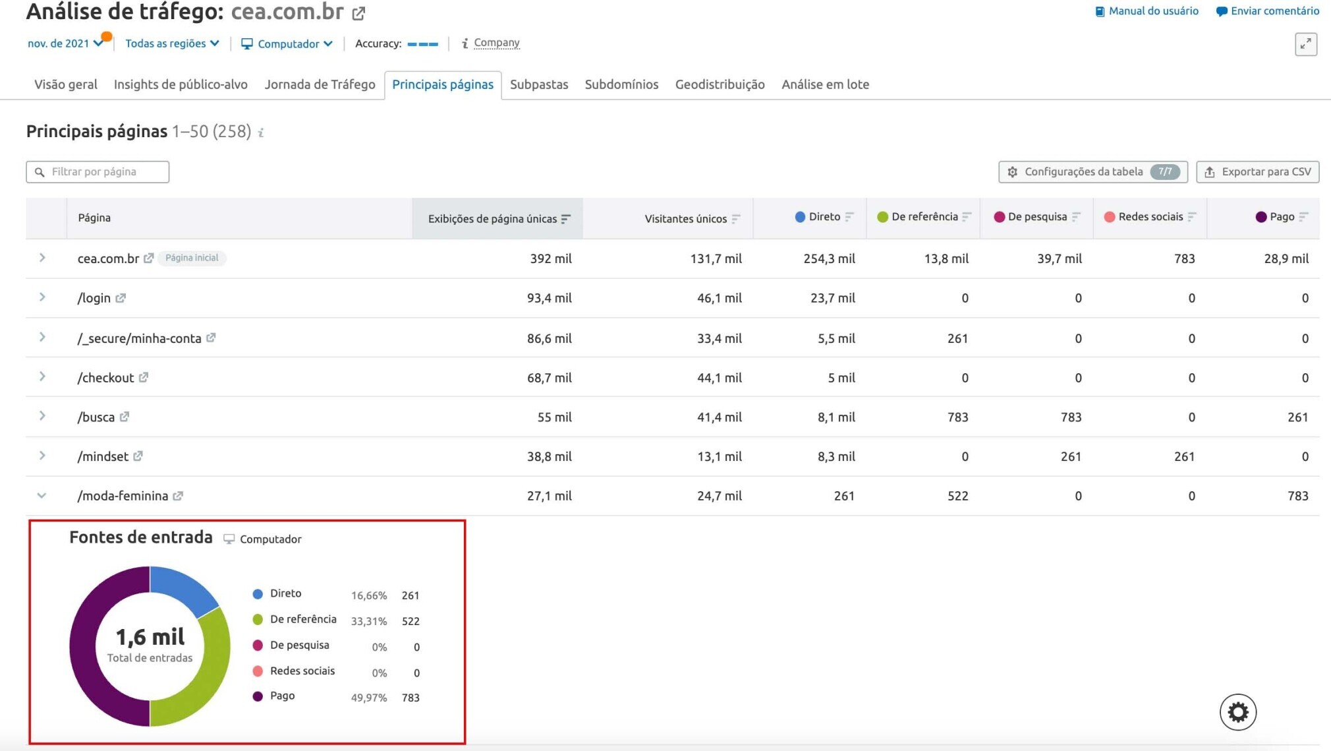The height and width of the screenshot is (751, 1331).
Task: Sort by Pago column icon
Action: [1303, 216]
